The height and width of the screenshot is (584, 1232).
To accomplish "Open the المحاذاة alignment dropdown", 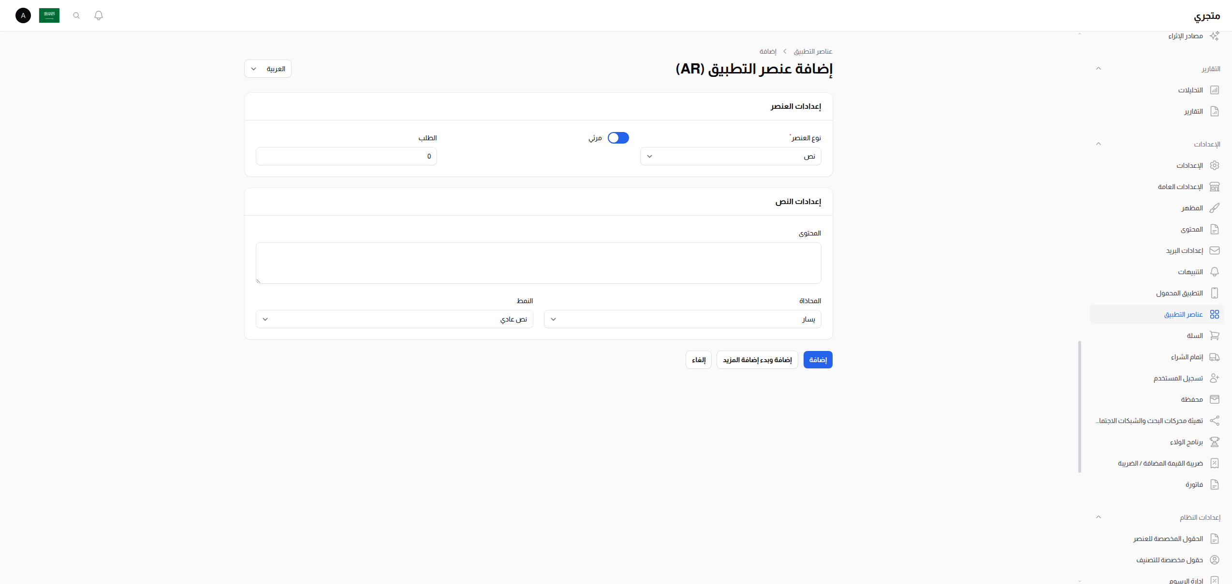I will [682, 319].
